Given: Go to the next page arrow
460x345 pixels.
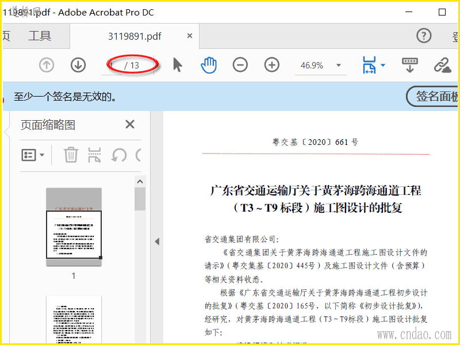Looking at the screenshot, I should pyautogui.click(x=78, y=65).
